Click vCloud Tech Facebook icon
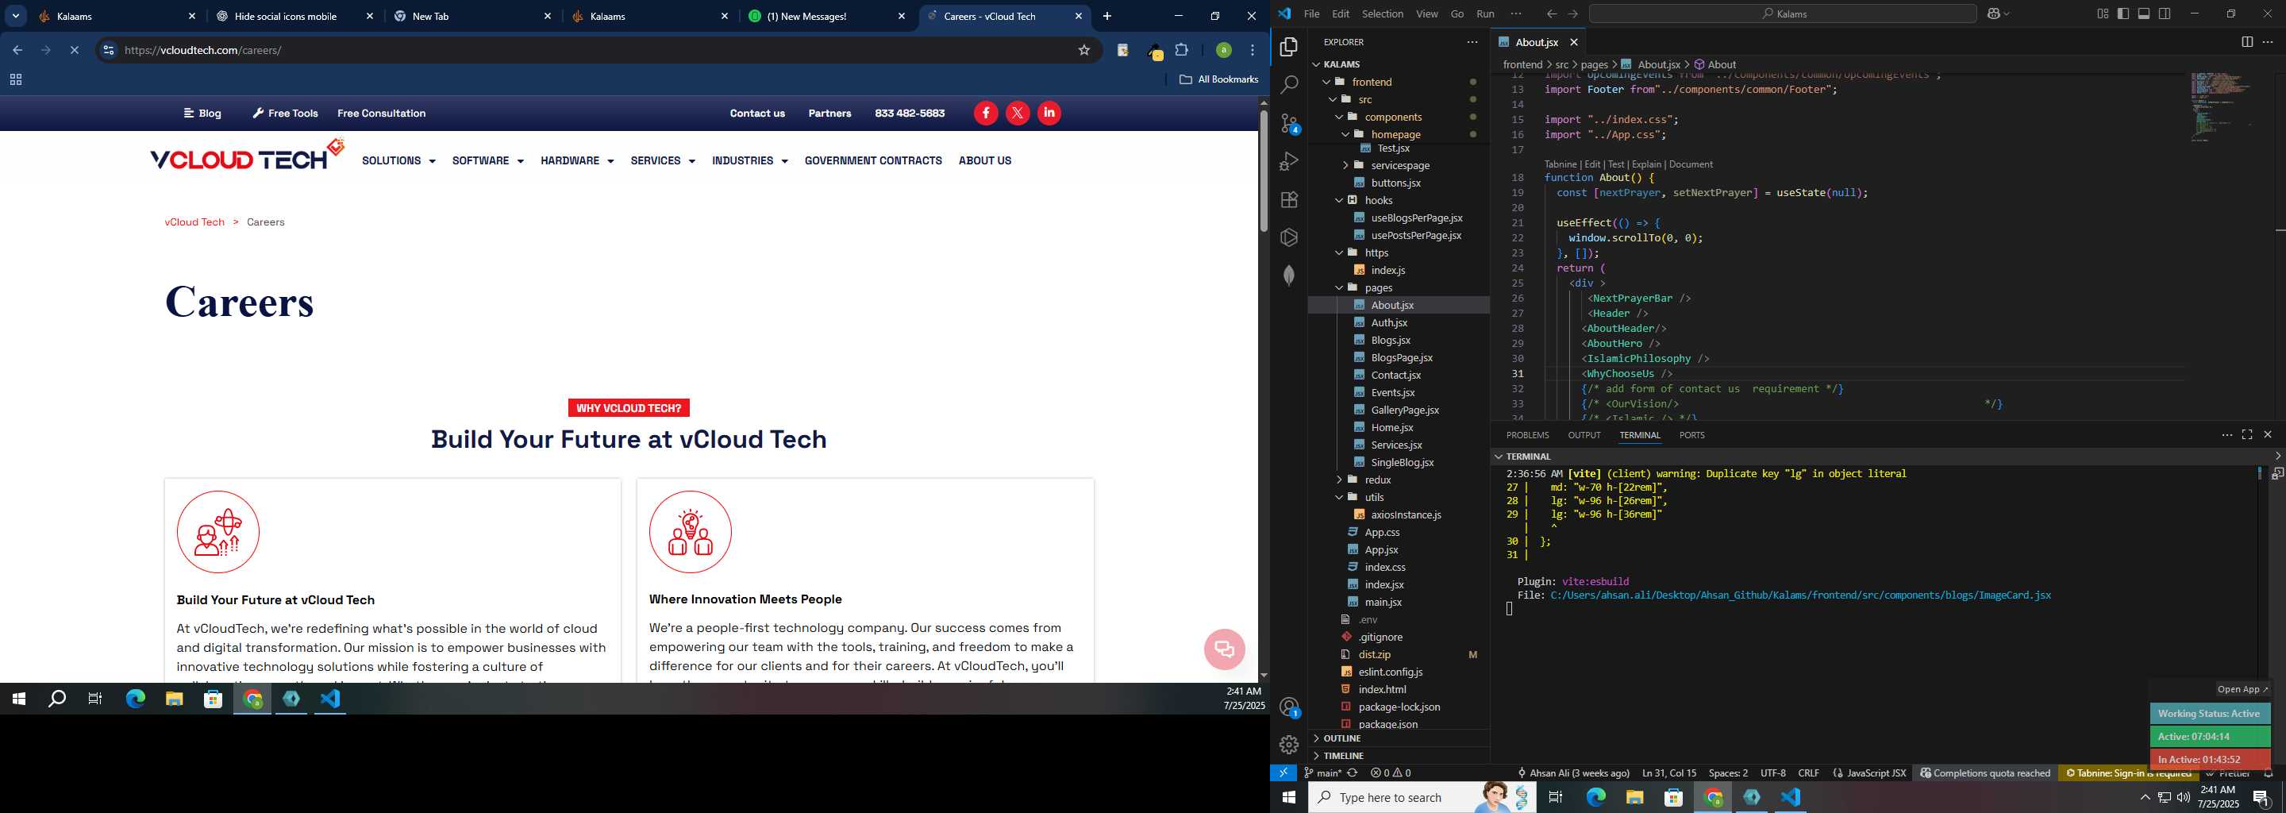2286x813 pixels. point(986,113)
